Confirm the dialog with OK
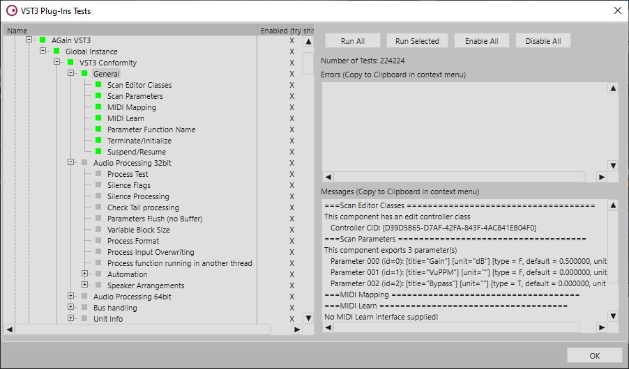 (x=595, y=355)
